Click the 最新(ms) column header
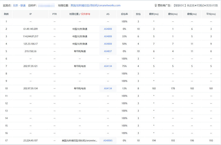 pos(154,14)
